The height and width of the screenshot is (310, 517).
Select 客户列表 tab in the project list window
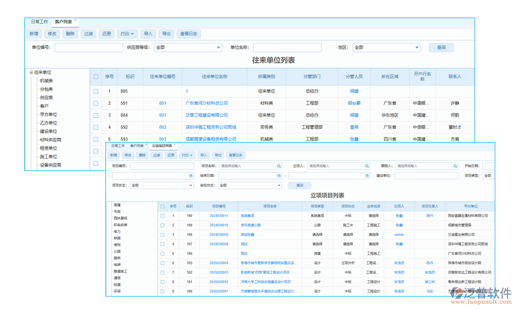pyautogui.click(x=137, y=146)
